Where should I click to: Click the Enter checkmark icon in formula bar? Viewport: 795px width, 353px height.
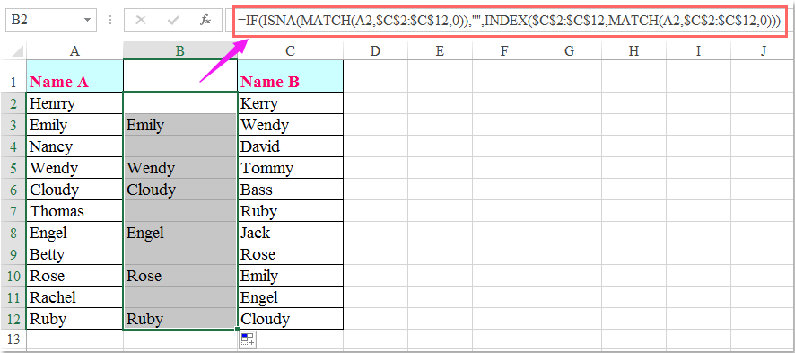[173, 21]
